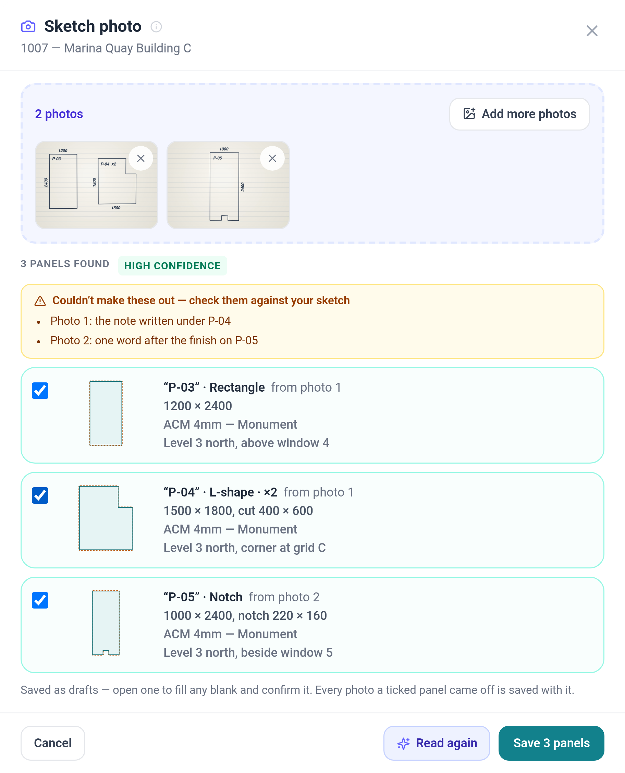Save 3 panels
This screenshot has height=773, width=625.
click(x=551, y=743)
